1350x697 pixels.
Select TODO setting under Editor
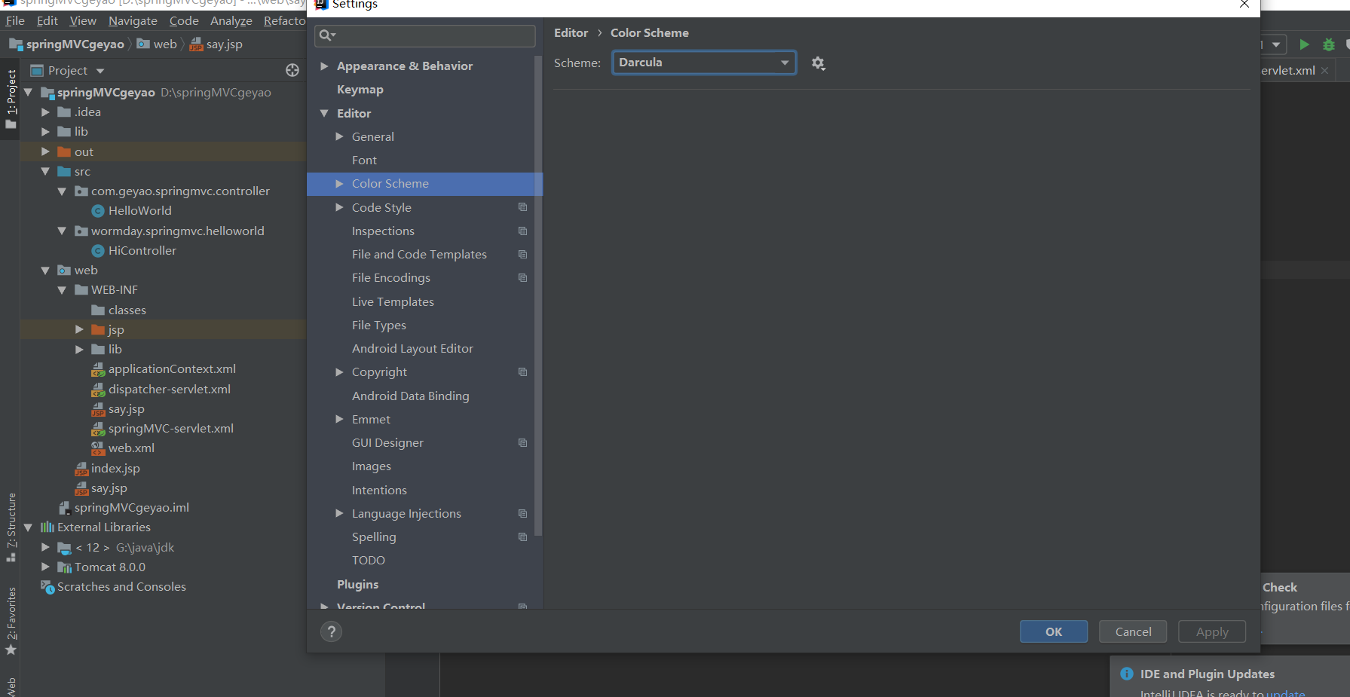pyautogui.click(x=369, y=560)
